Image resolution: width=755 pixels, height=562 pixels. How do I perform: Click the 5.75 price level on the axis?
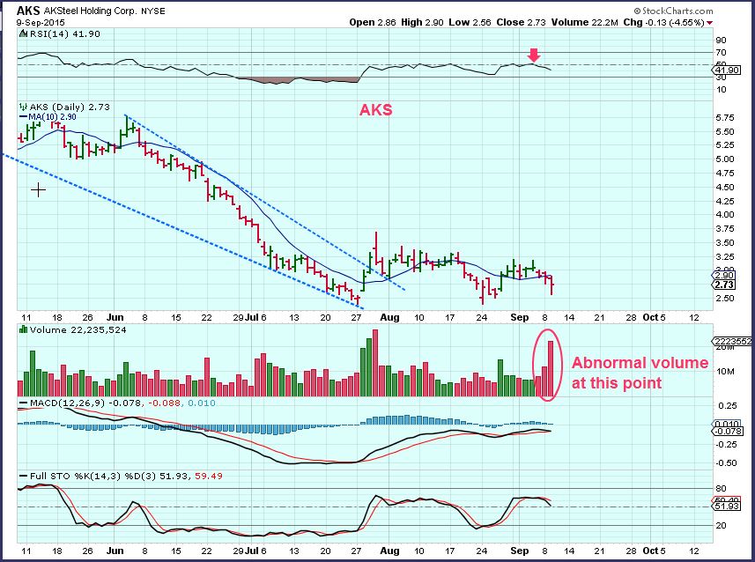[725, 118]
